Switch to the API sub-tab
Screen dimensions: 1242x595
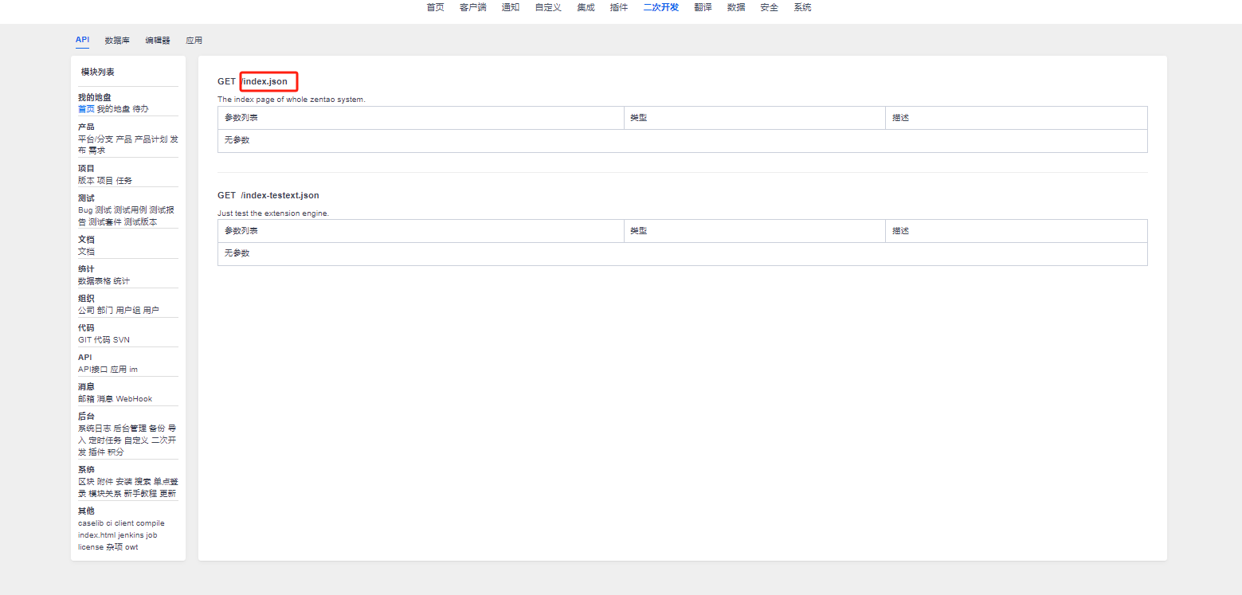[82, 39]
